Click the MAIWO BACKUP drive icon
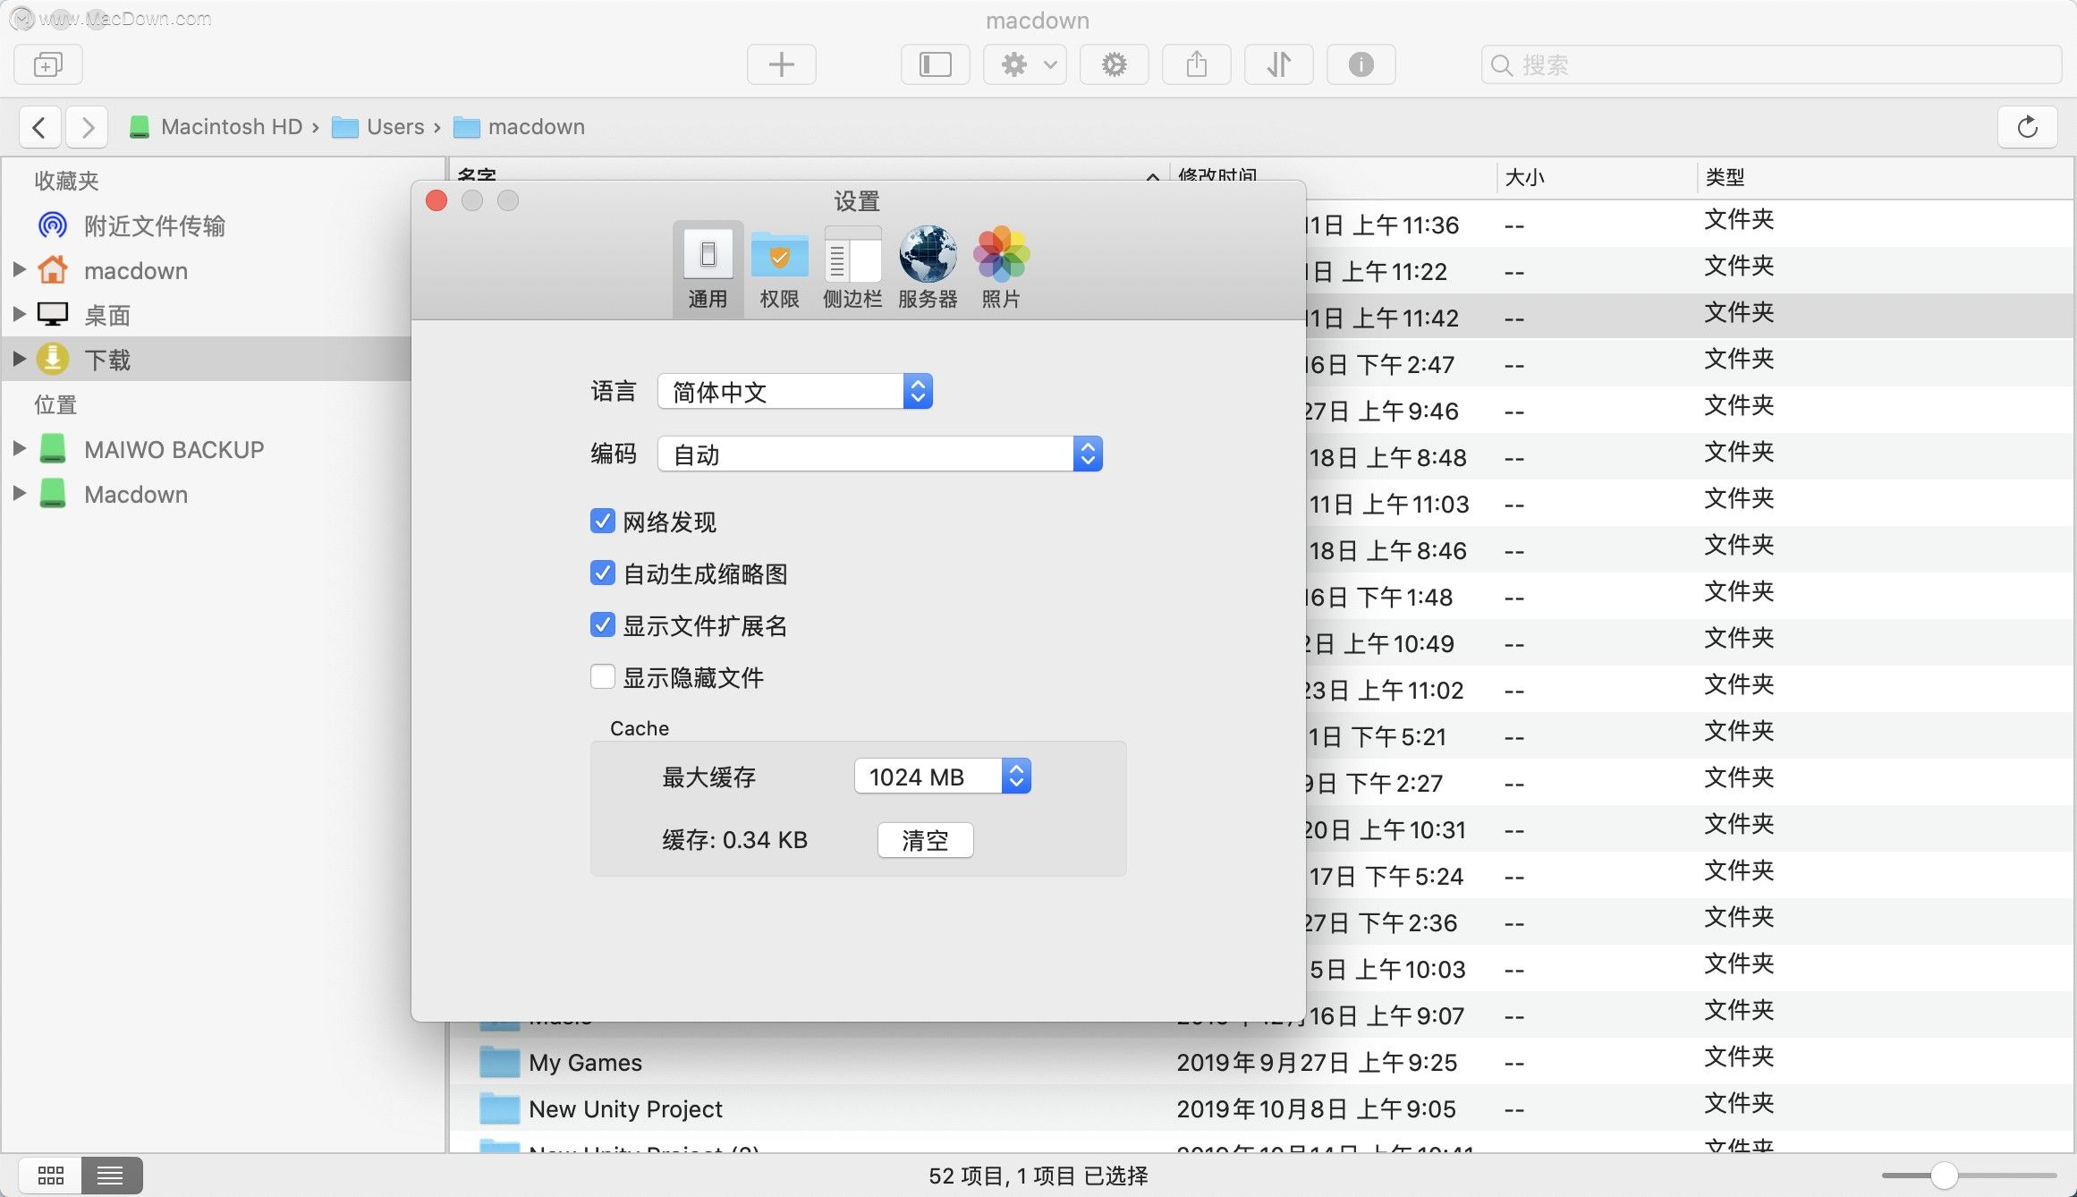Image resolution: width=2077 pixels, height=1197 pixels. point(53,448)
